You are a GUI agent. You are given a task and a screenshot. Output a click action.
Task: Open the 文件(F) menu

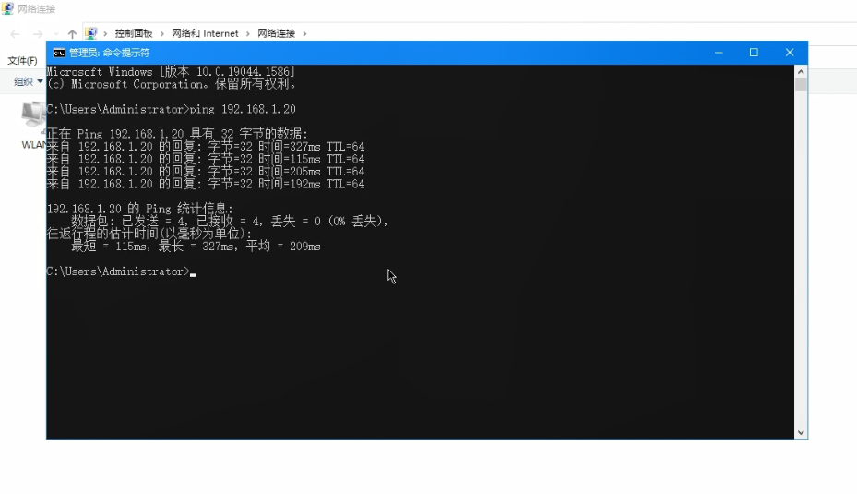coord(22,61)
